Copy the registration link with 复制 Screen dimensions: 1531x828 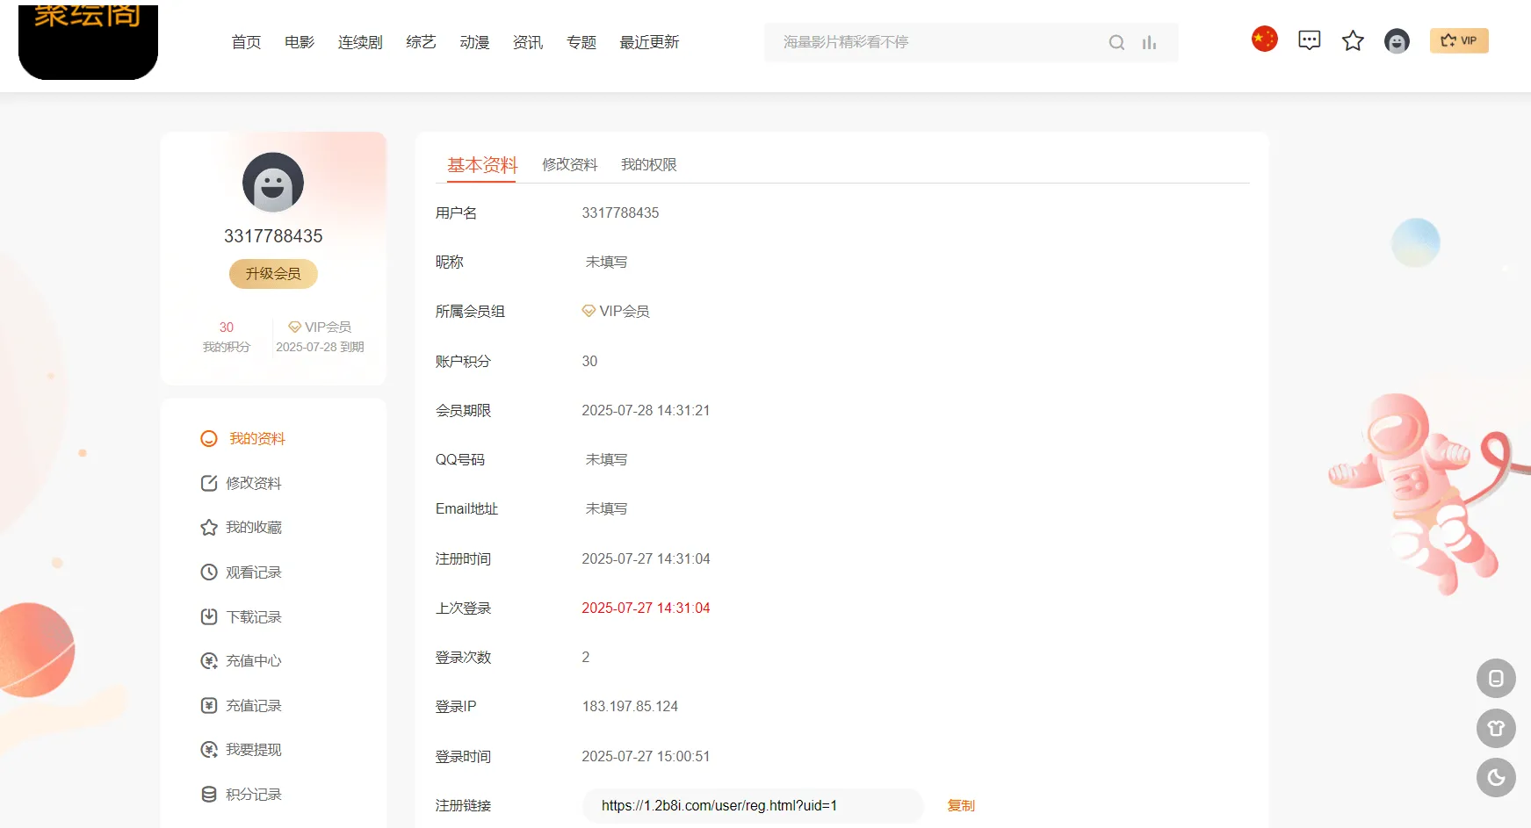(960, 805)
